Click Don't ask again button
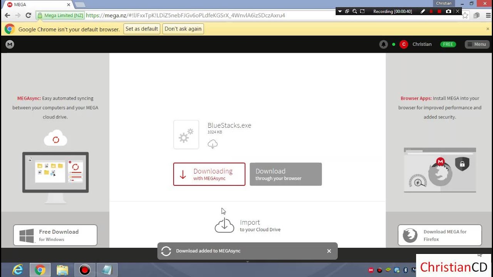Screen dimensions: 493x277 pyautogui.click(x=183, y=29)
